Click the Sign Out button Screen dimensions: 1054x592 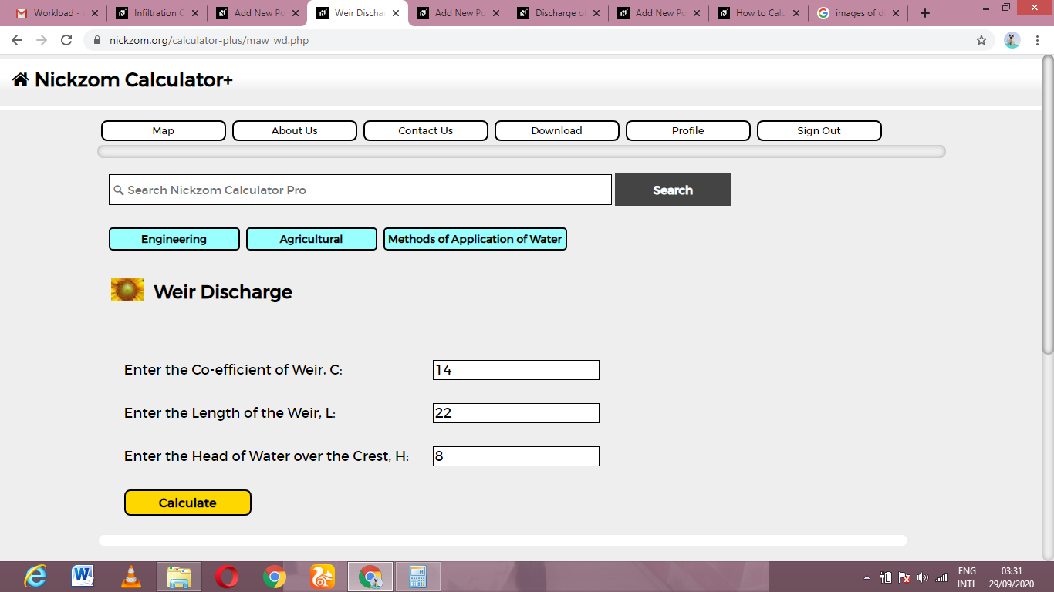tap(819, 130)
